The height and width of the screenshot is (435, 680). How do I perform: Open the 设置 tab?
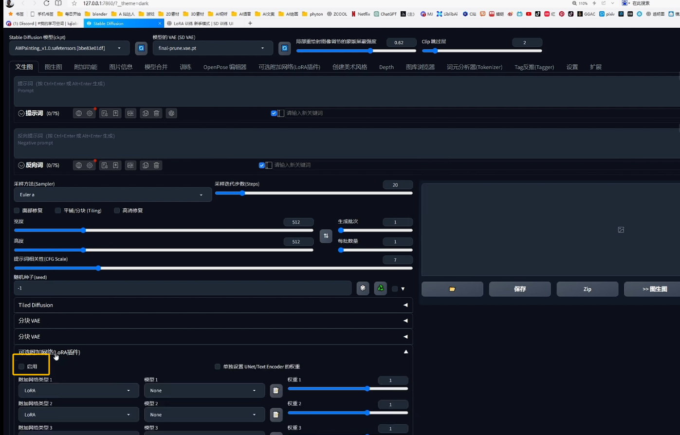pyautogui.click(x=572, y=67)
